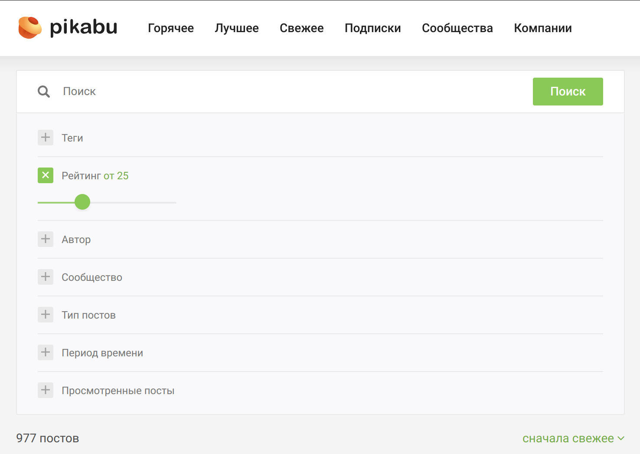Click the rating slider handle

[82, 202]
